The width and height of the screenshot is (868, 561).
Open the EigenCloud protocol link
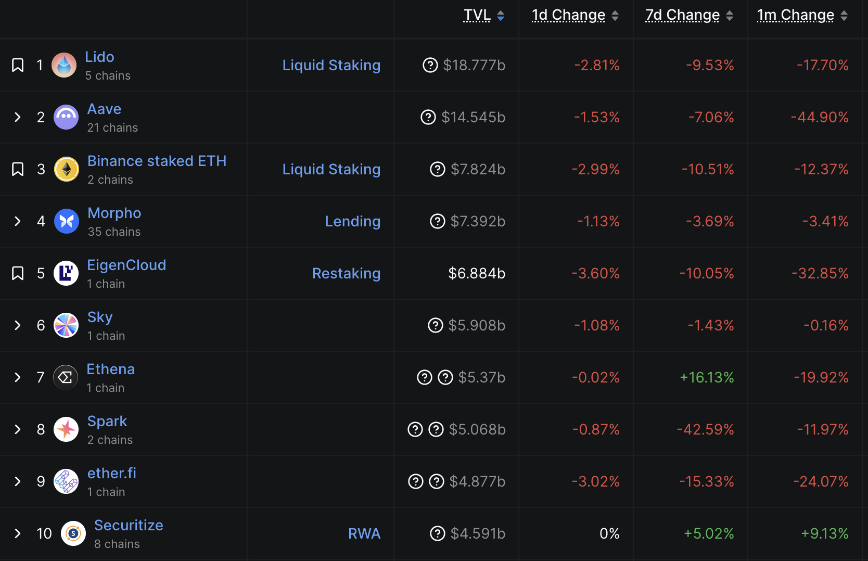coord(126,265)
